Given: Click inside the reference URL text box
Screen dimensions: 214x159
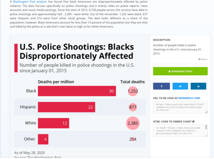Looking at the screenshot, I should (x=180, y=107).
